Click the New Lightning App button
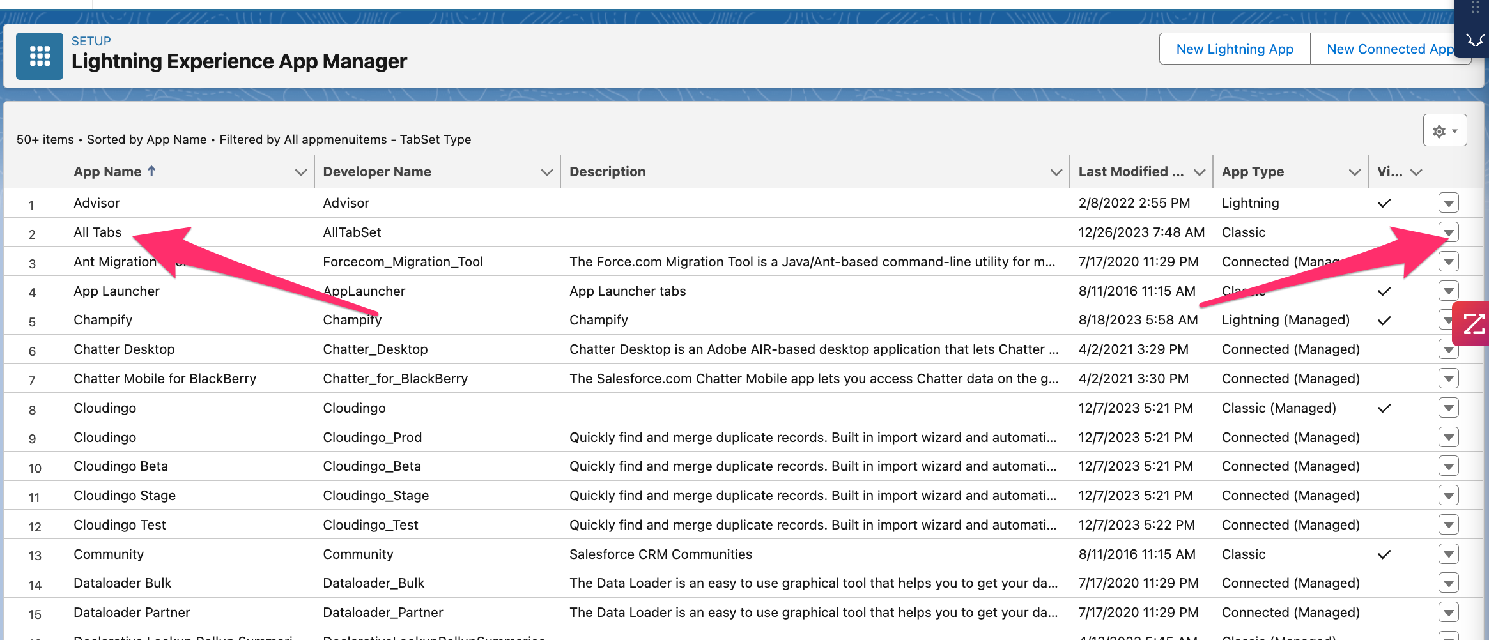The width and height of the screenshot is (1489, 640). [x=1235, y=49]
